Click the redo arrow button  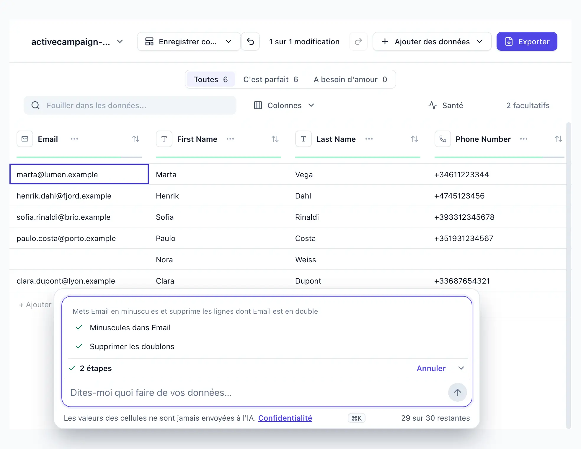point(358,42)
